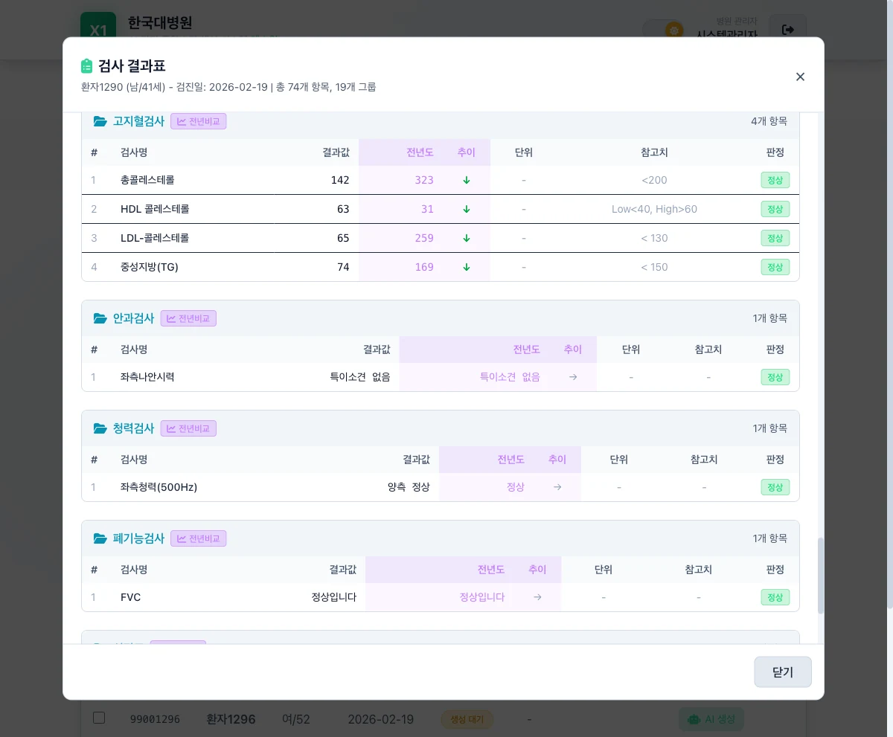This screenshot has height=737, width=893.
Task: Click the right trend arrow in 좌측청력(500Hz) row
Action: point(557,487)
